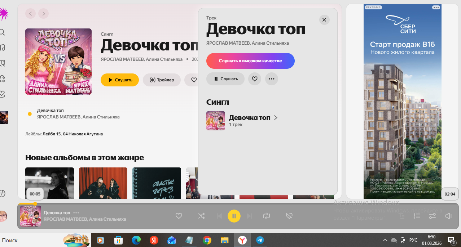The height and width of the screenshot is (247, 461).
Task: Toggle shuffle in the player bar
Action: [201, 216]
